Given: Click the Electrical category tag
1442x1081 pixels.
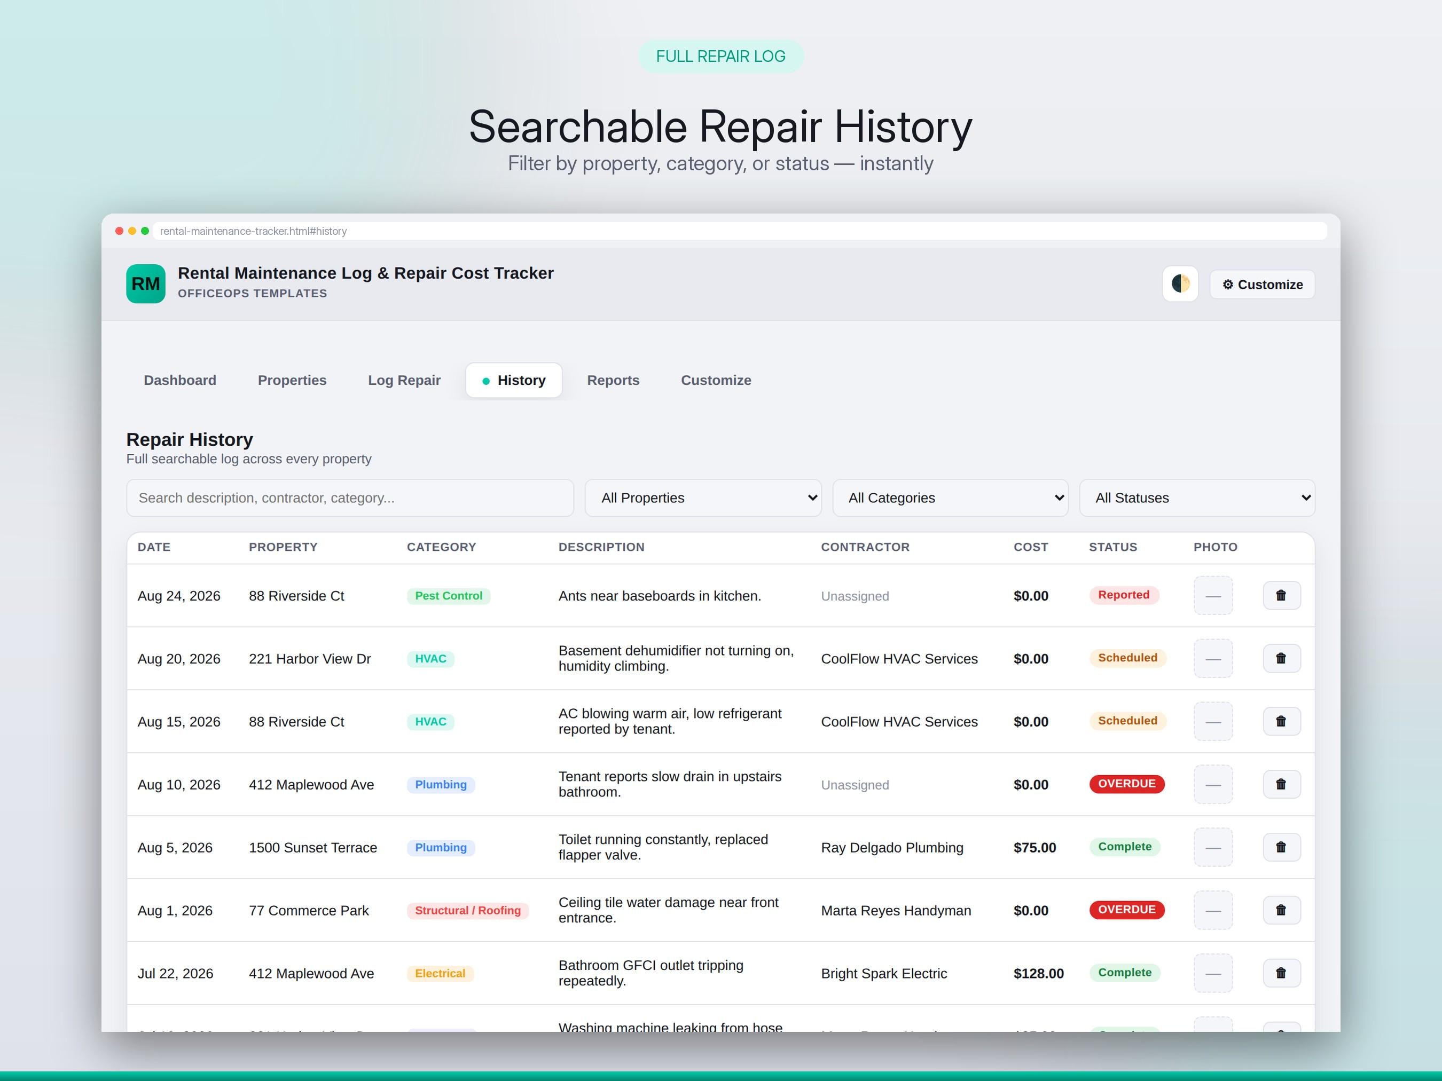Looking at the screenshot, I should click(x=440, y=973).
